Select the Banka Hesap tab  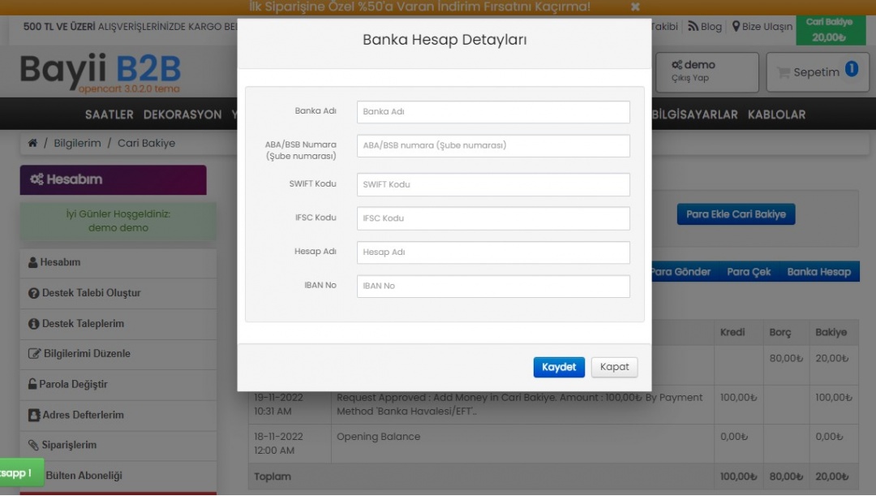pos(818,272)
